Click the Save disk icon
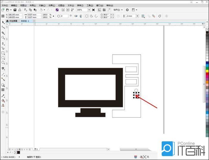This screenshot has width=209, height=160. coord(15,10)
